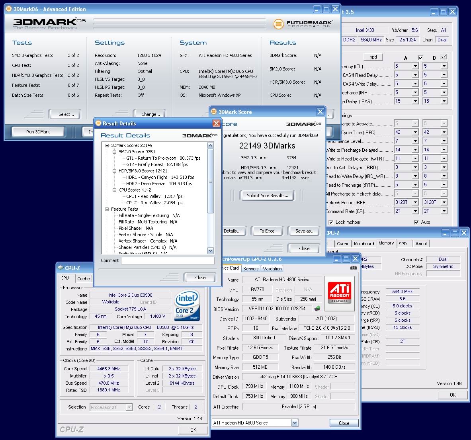This screenshot has height=440, width=471.
Task: Select Memory tab in rear CPU-Z window
Action: coord(386,243)
